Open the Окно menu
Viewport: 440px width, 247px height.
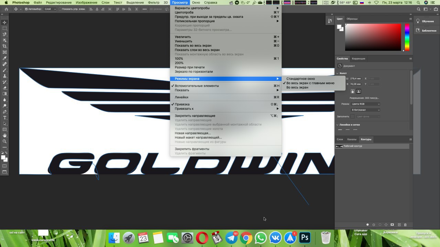click(196, 2)
